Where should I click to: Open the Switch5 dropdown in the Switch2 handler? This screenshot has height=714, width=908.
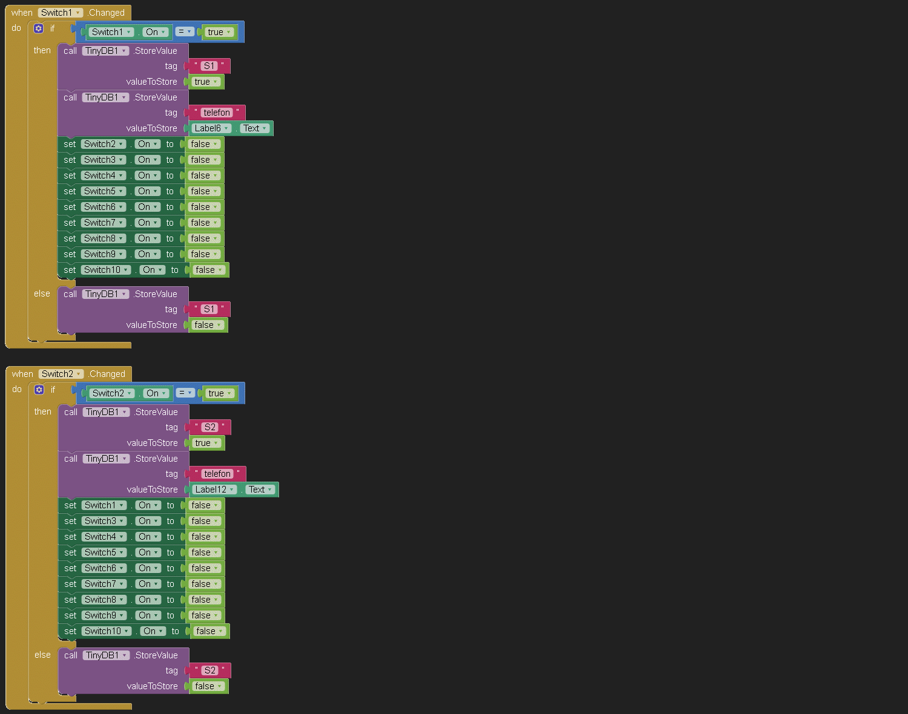coord(104,552)
